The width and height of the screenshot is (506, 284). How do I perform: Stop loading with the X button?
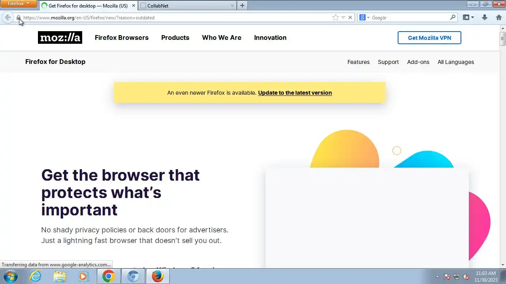(x=350, y=17)
